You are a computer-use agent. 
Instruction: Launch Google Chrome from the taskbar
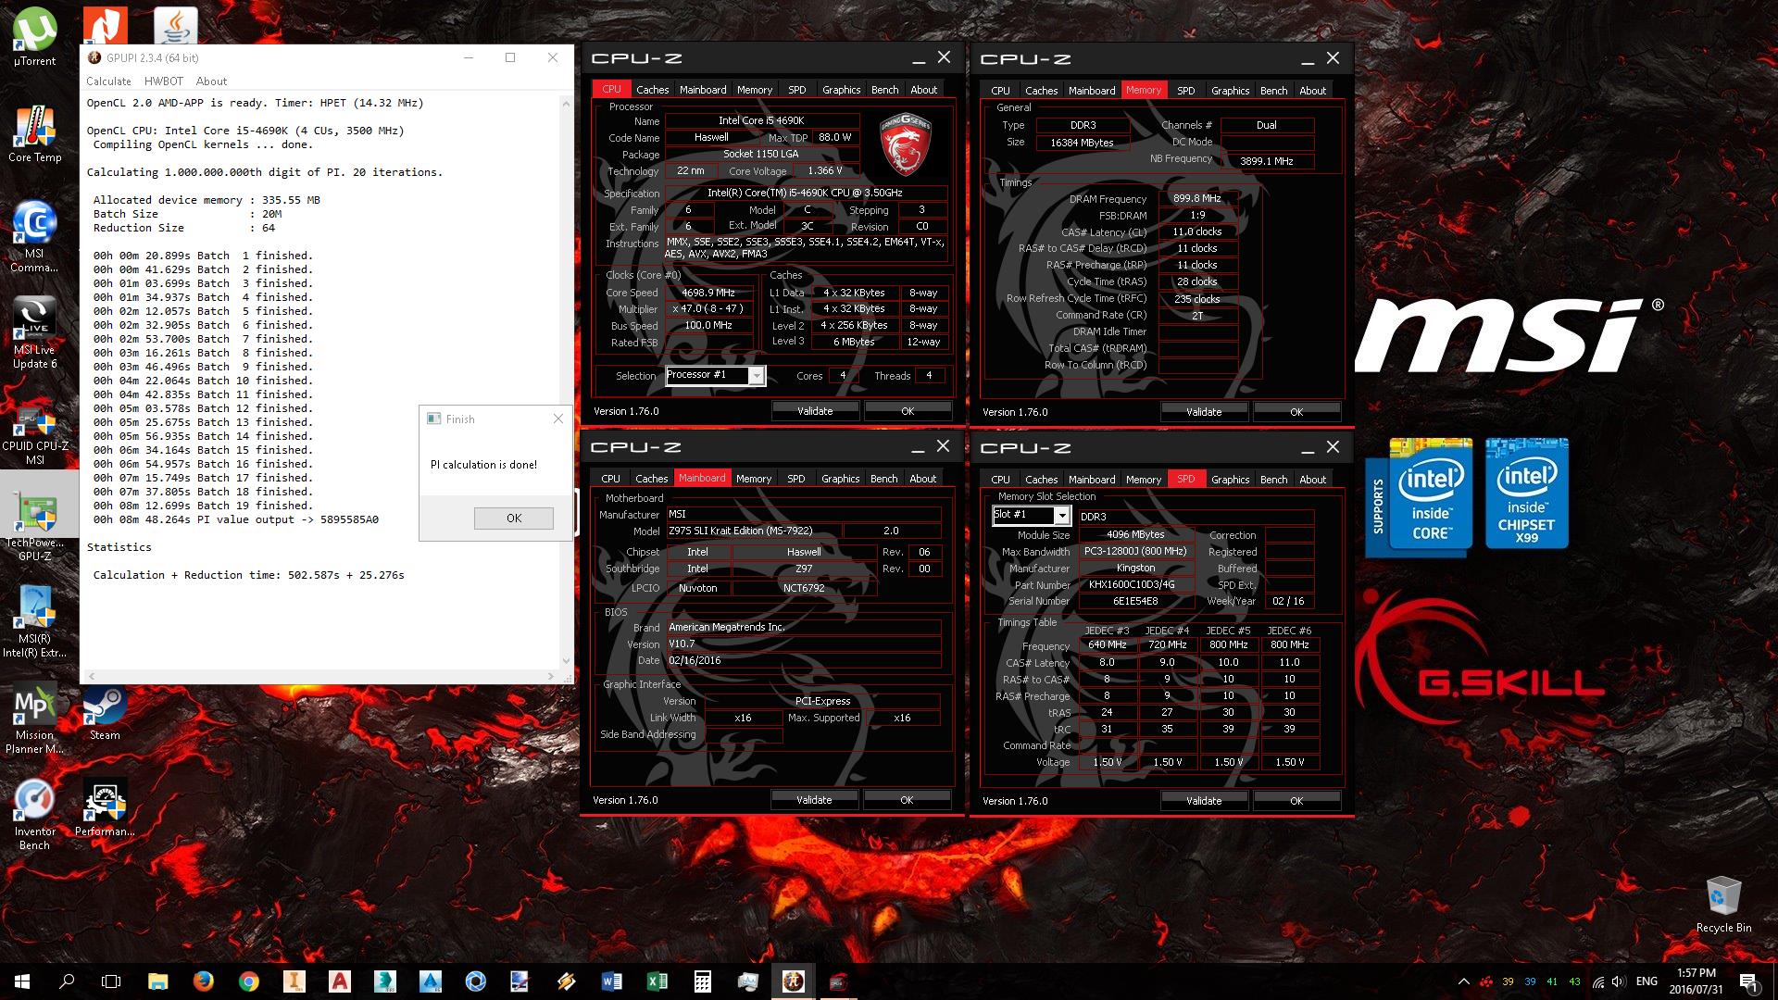pyautogui.click(x=248, y=981)
